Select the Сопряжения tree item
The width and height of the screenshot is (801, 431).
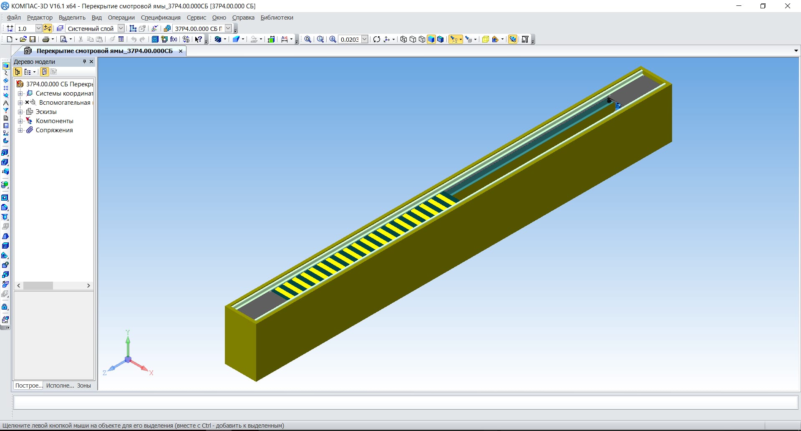tap(54, 130)
